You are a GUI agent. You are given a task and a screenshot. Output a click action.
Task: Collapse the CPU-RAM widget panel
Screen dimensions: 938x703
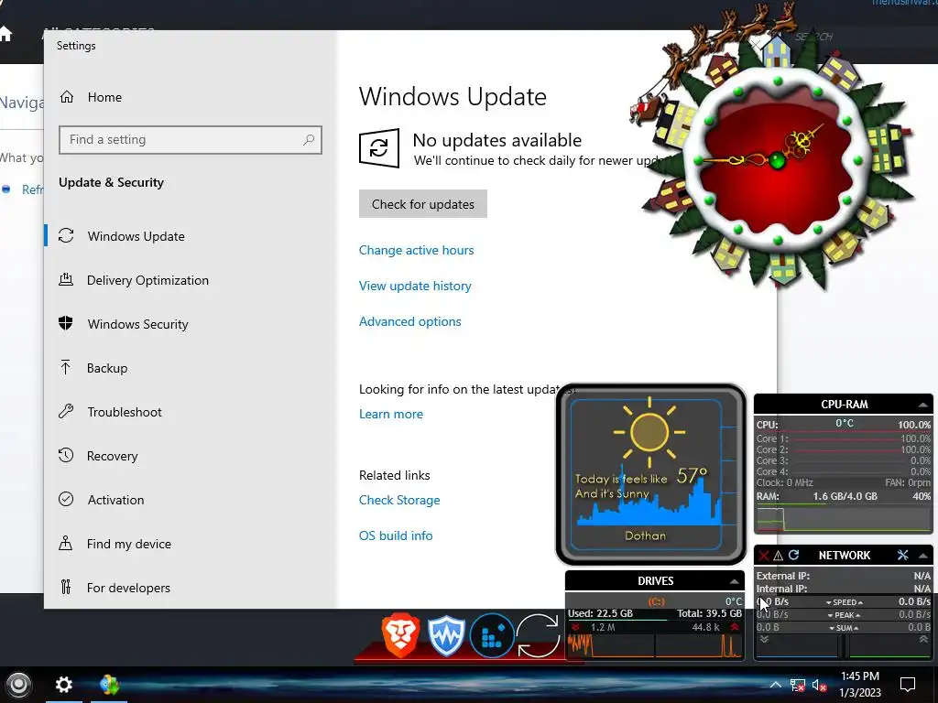[x=923, y=405]
